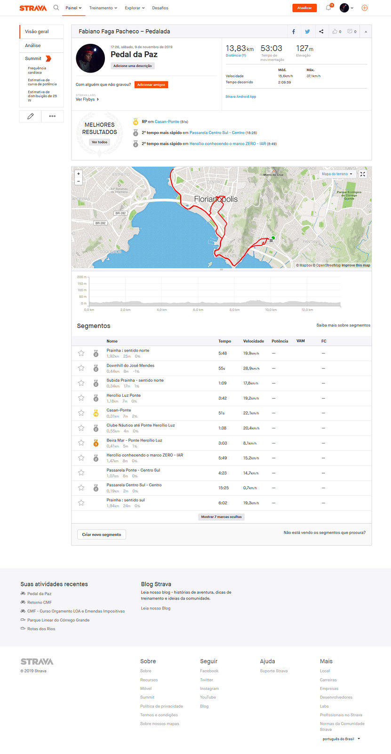Open the language selector português do Brasil
391x754 pixels.
(341, 739)
